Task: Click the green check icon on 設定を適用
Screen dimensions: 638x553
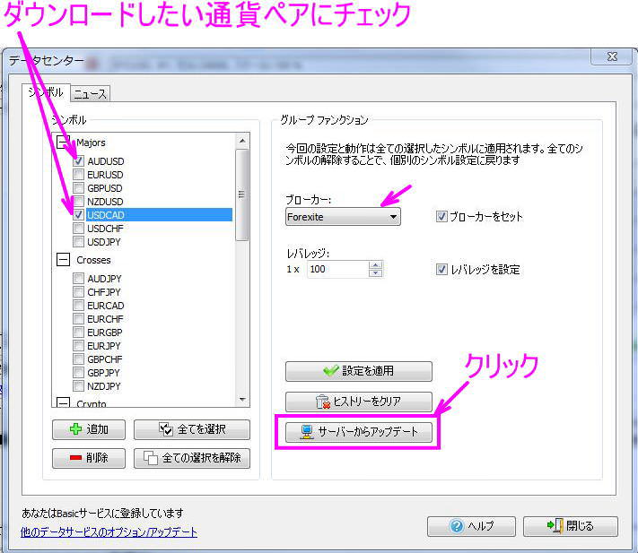Action: tap(330, 370)
